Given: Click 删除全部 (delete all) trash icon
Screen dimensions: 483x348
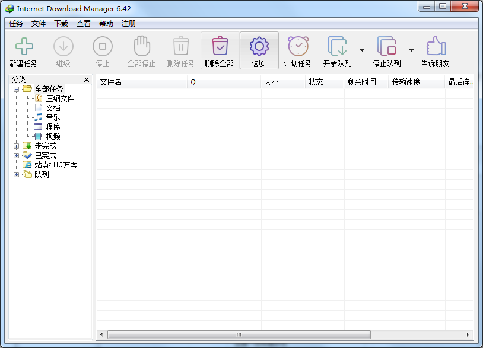Looking at the screenshot, I should coord(220,46).
